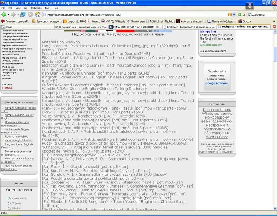277x216 pixels.
Task: Go forward with the grey Forward arrow
Action: 13,15
